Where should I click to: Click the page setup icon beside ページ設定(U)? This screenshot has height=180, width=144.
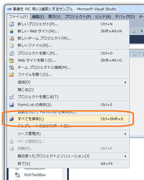[11, 141]
